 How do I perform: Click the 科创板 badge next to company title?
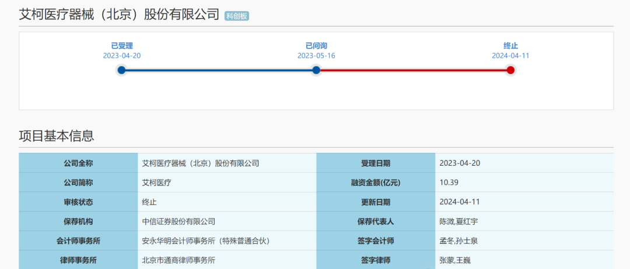[x=237, y=16]
